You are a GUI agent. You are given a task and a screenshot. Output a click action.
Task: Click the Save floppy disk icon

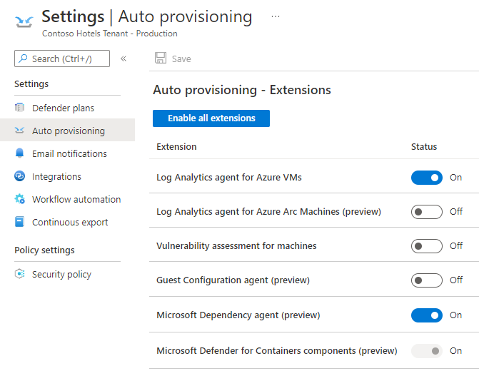click(161, 58)
